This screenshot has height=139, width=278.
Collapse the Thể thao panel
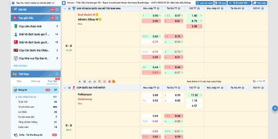coord(57,74)
